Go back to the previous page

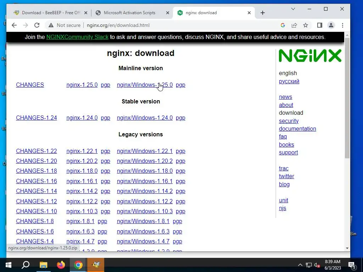click(14, 25)
